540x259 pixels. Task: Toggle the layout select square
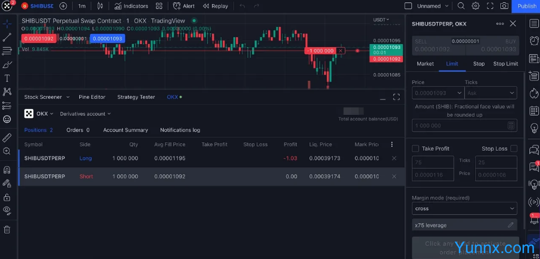pyautogui.click(x=408, y=6)
